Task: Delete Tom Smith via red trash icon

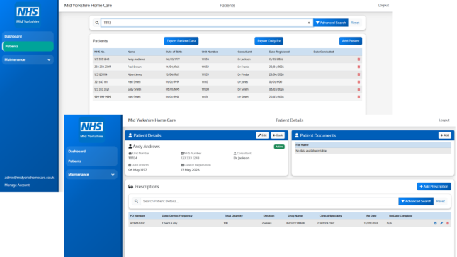Action: point(359,97)
